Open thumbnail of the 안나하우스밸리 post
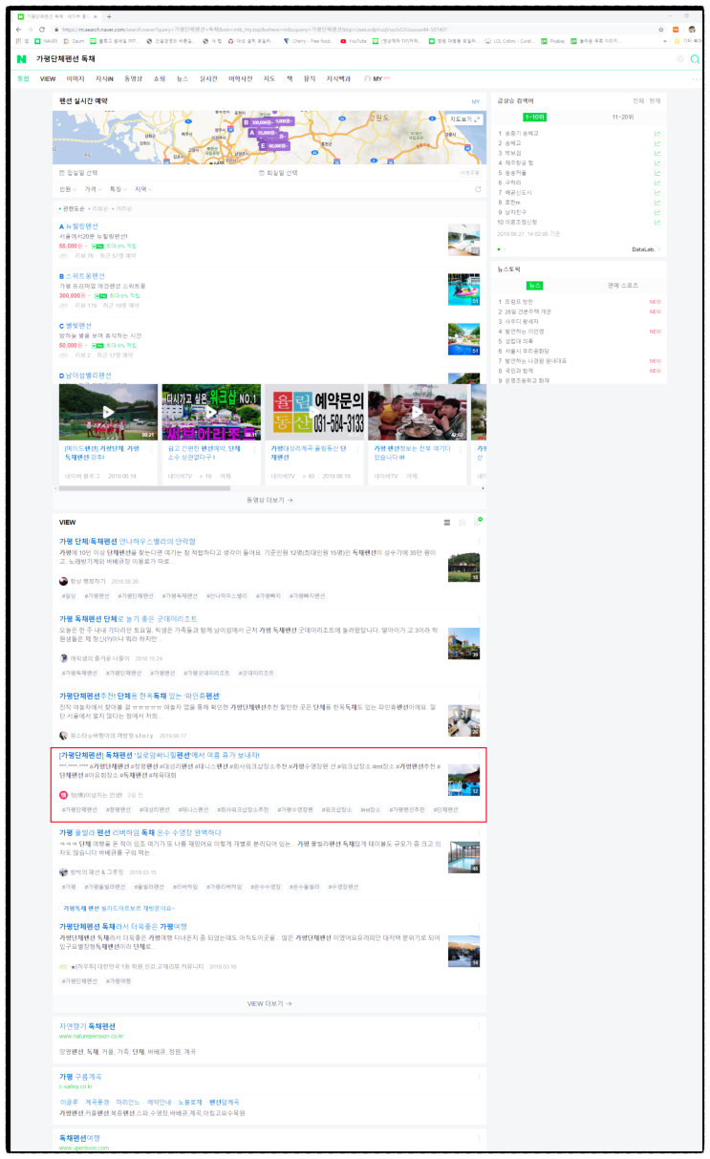This screenshot has height=1159, width=710. 463,567
